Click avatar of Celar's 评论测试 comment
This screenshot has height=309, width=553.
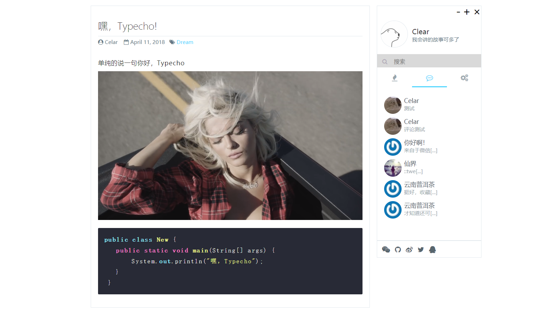coord(393,126)
